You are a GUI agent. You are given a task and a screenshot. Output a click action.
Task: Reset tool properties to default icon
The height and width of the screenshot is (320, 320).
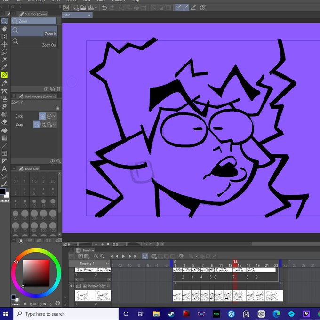(x=52, y=161)
